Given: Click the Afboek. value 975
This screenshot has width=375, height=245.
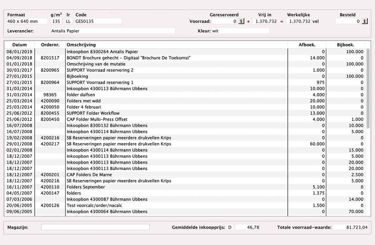Looking at the screenshot, I should (x=321, y=82).
